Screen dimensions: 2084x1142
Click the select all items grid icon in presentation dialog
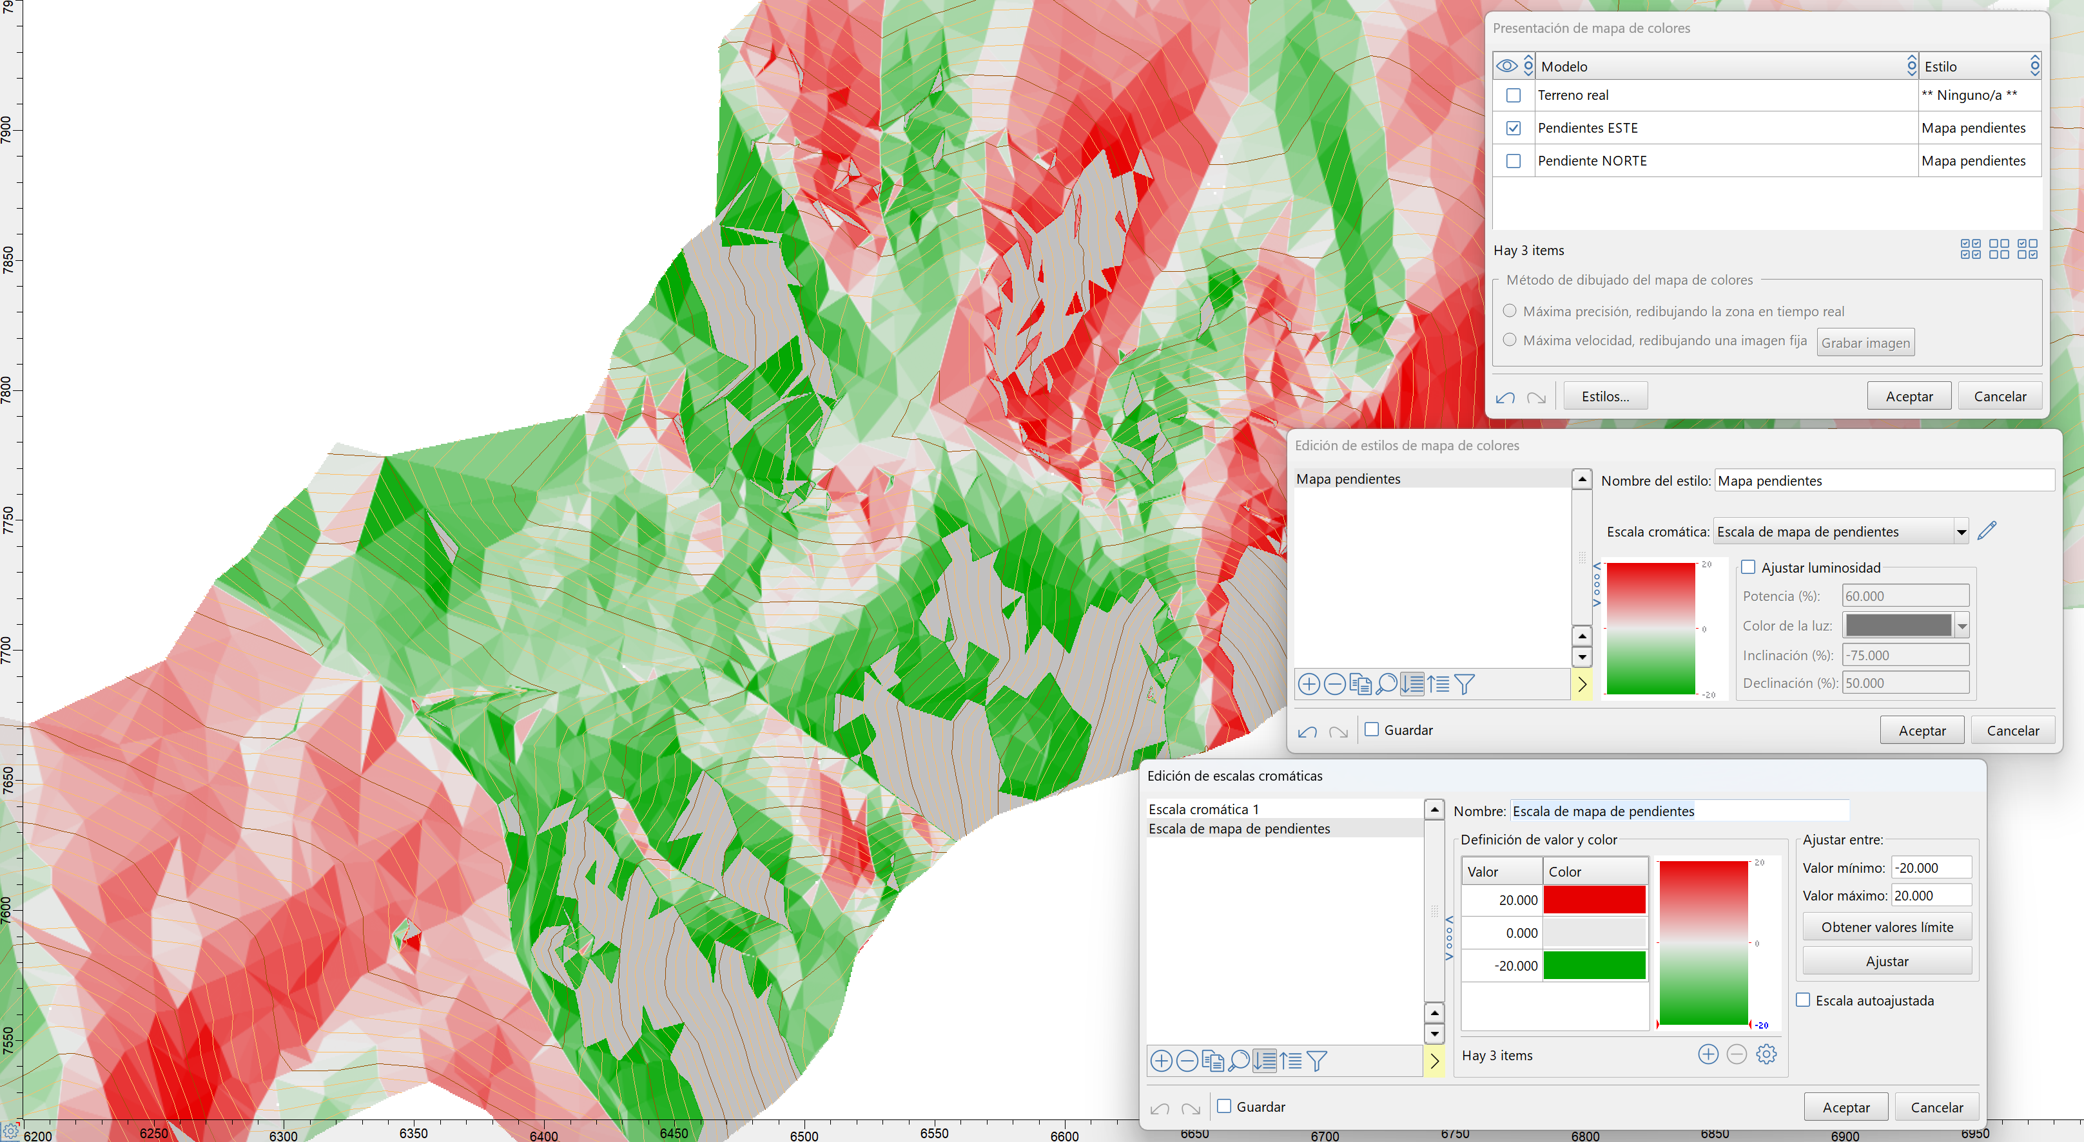1971,249
